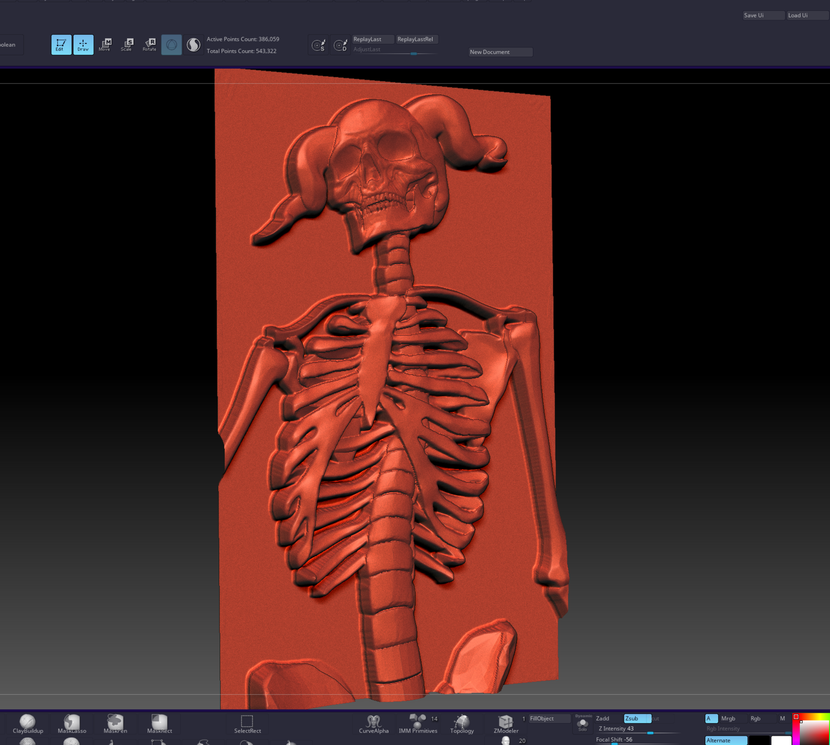
Task: Click the ReplayLast button
Action: pos(372,39)
